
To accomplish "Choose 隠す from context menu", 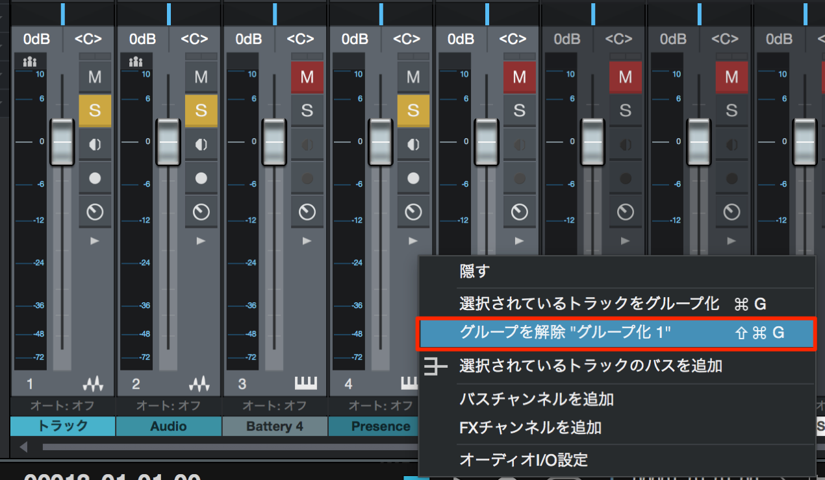I will click(617, 271).
